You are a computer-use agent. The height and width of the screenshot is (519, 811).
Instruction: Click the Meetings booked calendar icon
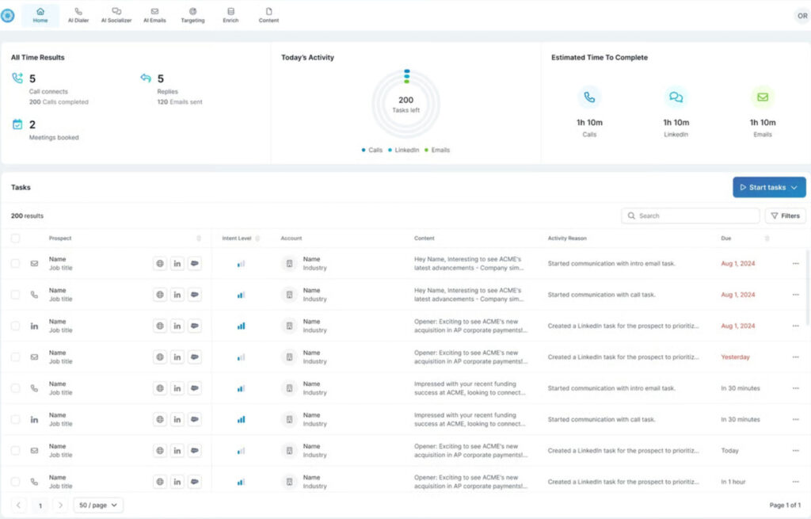[x=17, y=124]
